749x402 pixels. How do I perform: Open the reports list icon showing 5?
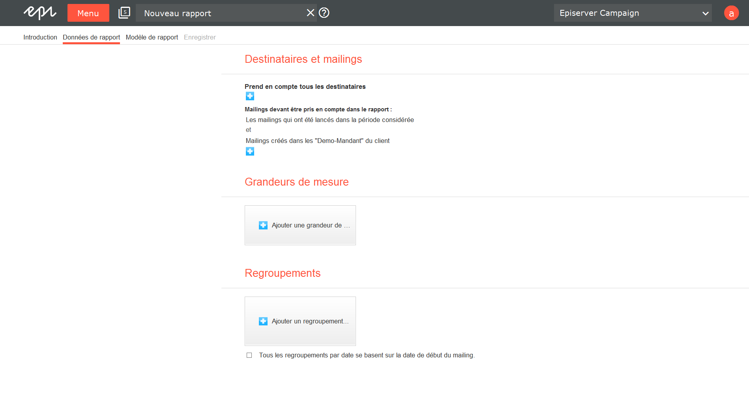click(124, 12)
